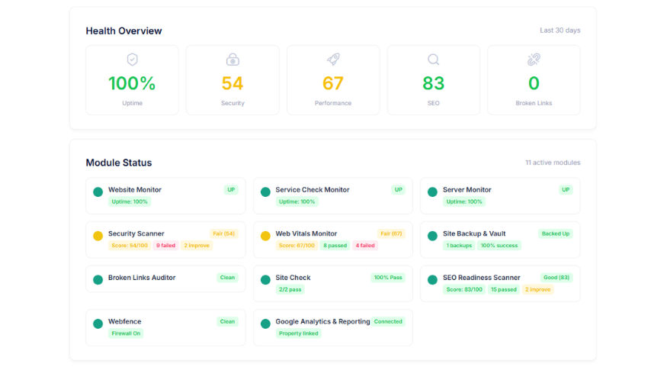Click the Score: 54/100 tag
This screenshot has height=367, width=667.
tap(130, 246)
